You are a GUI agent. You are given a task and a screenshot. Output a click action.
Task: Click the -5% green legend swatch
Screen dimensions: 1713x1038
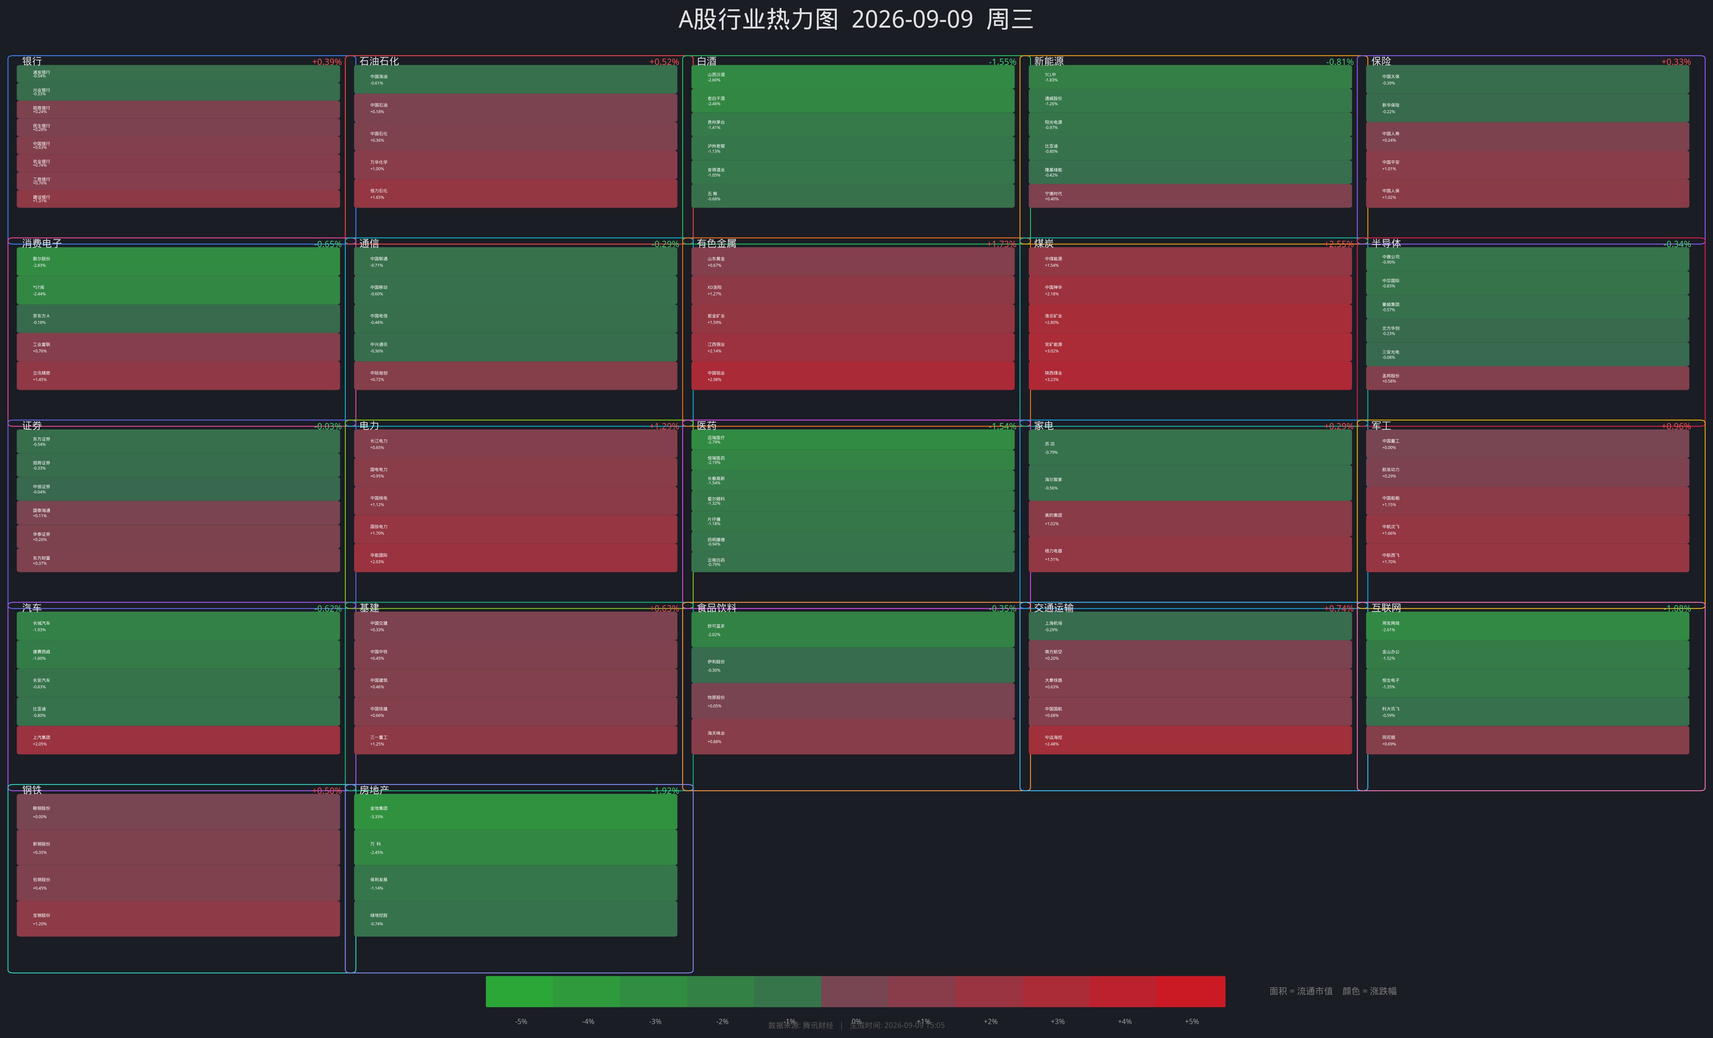tap(519, 991)
